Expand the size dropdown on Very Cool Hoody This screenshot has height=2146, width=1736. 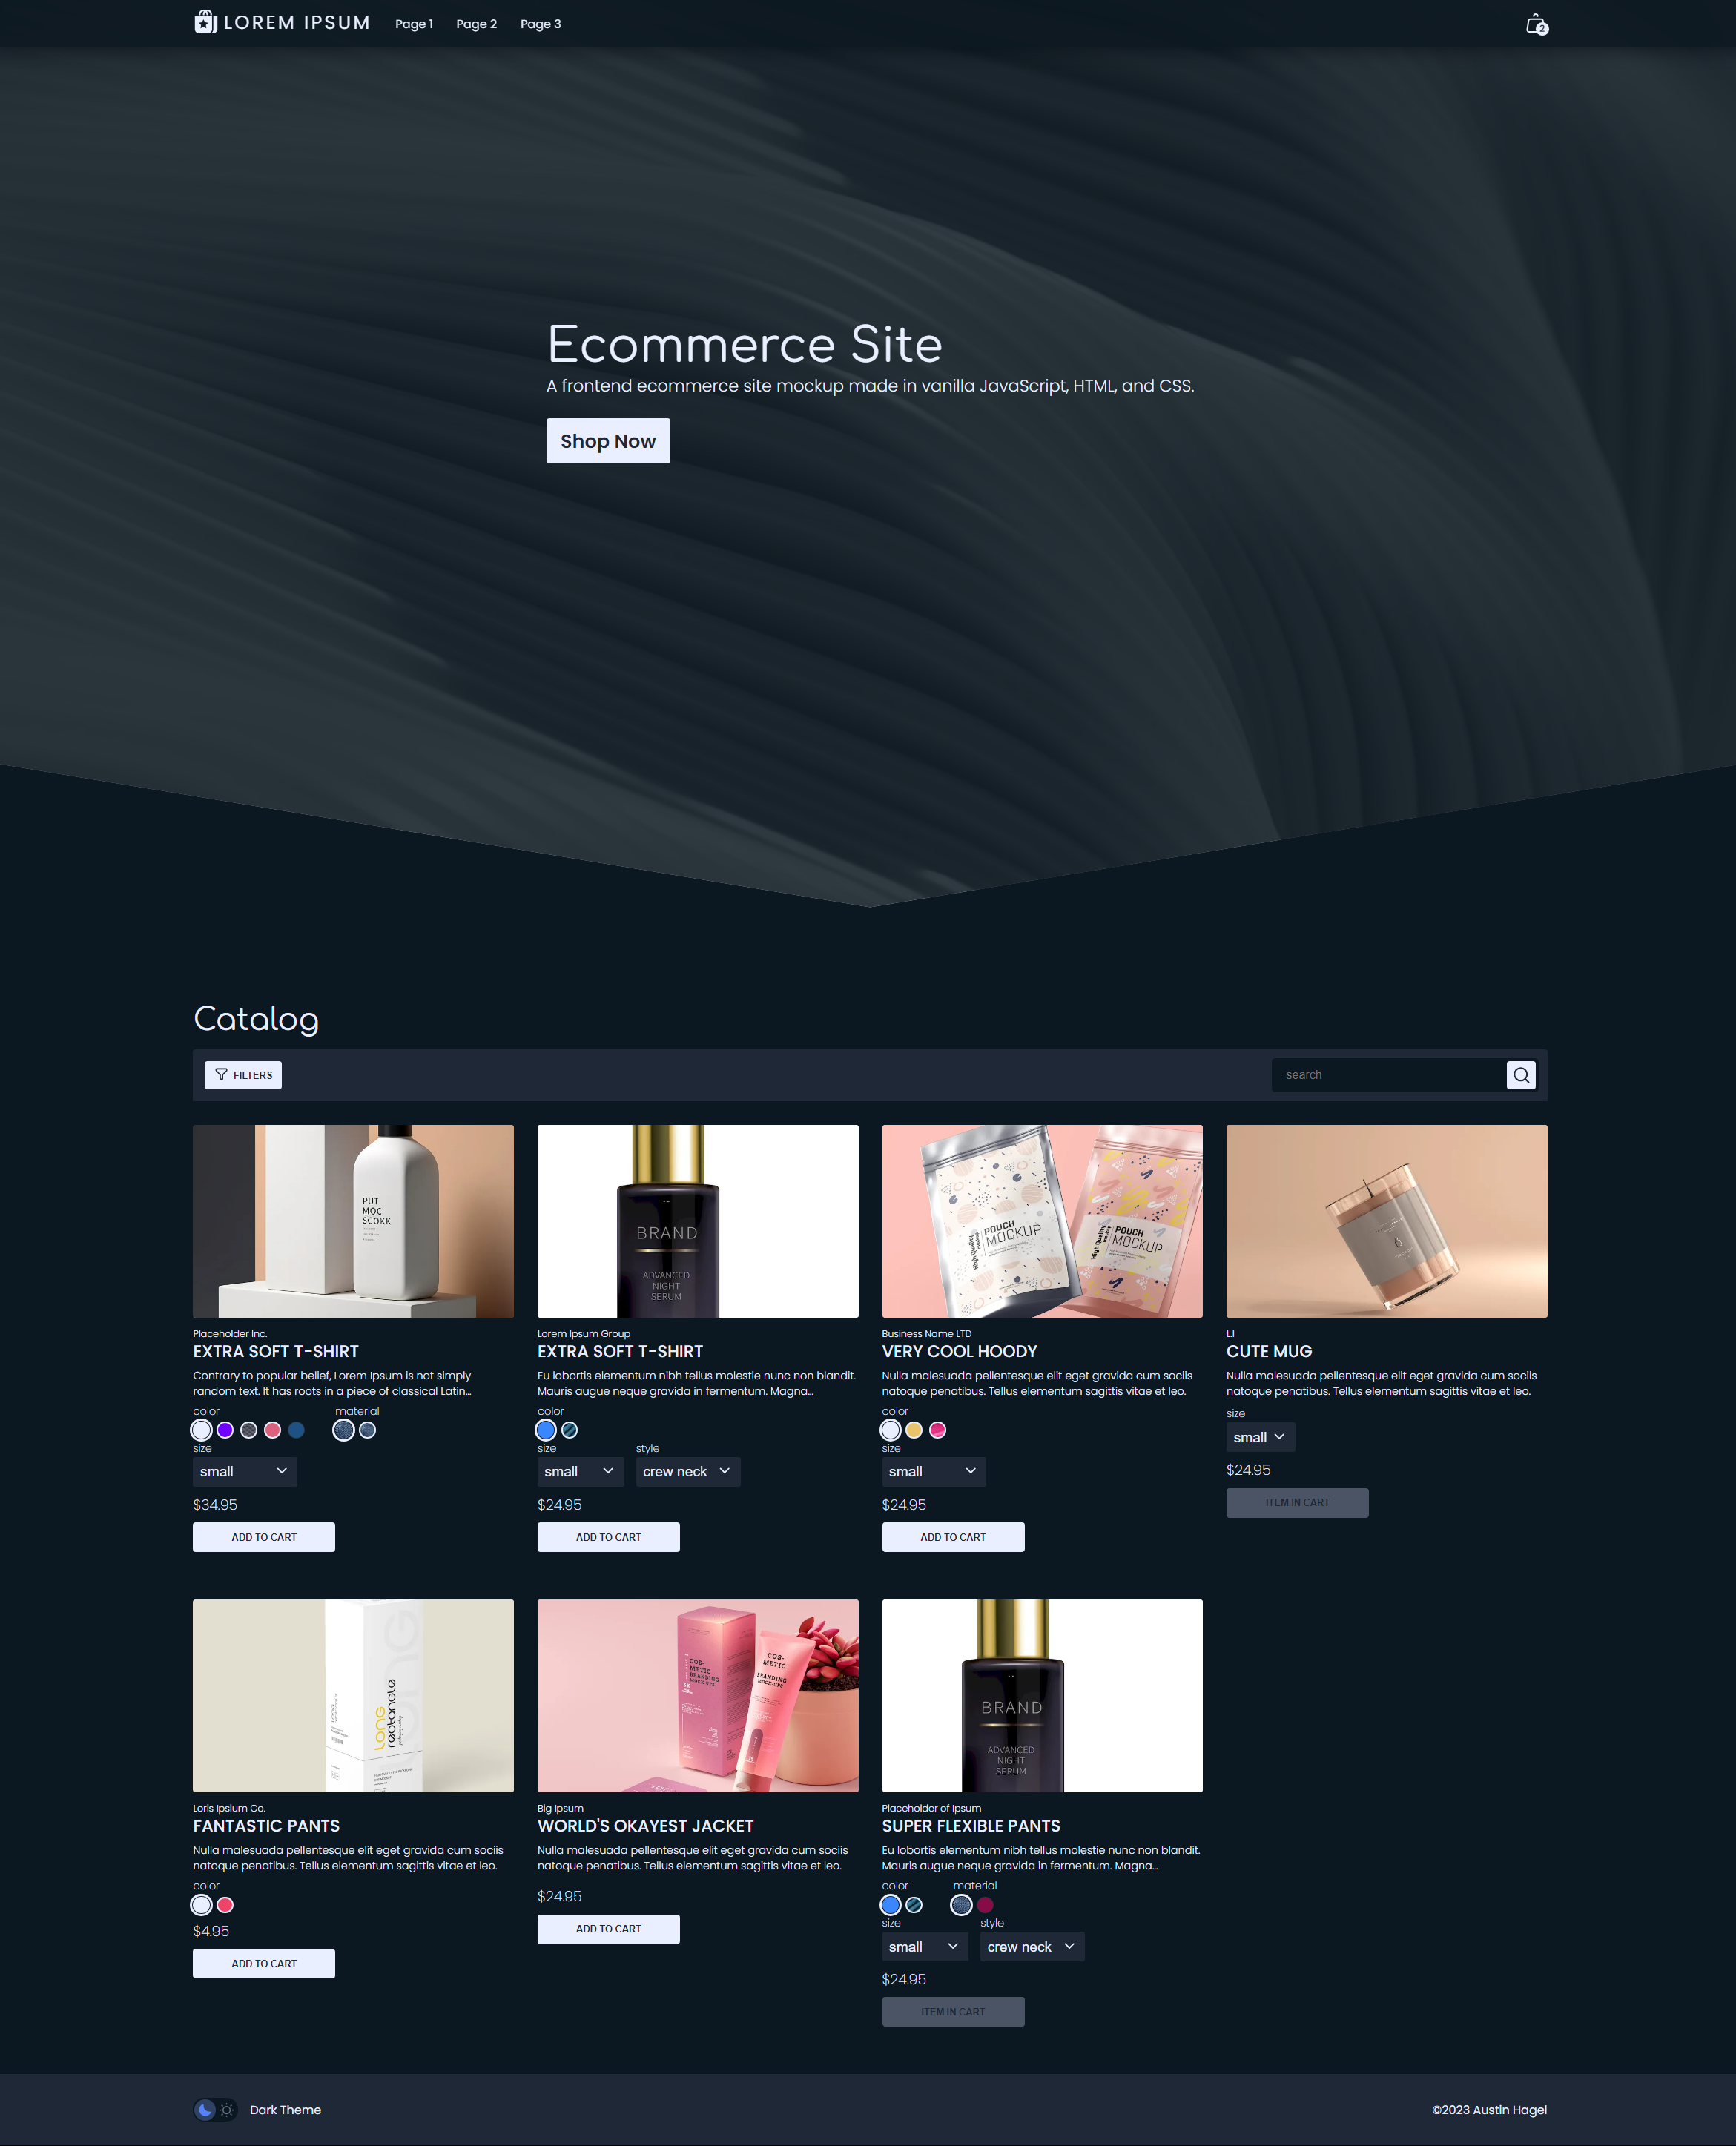[934, 1471]
